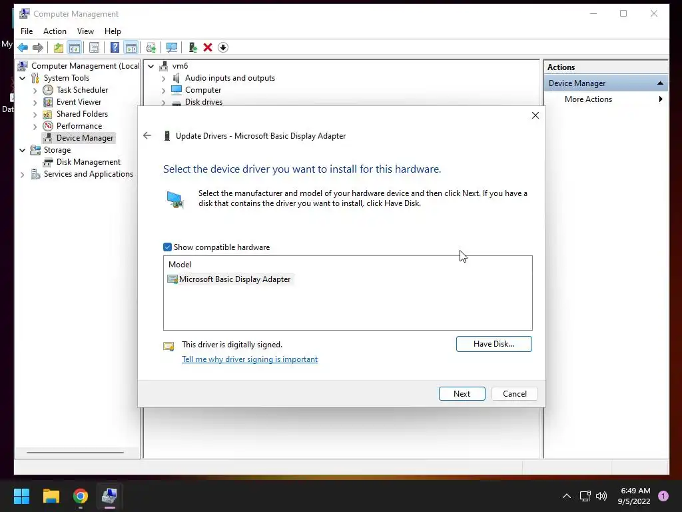Show hidden tray icons chevron

[x=567, y=496]
